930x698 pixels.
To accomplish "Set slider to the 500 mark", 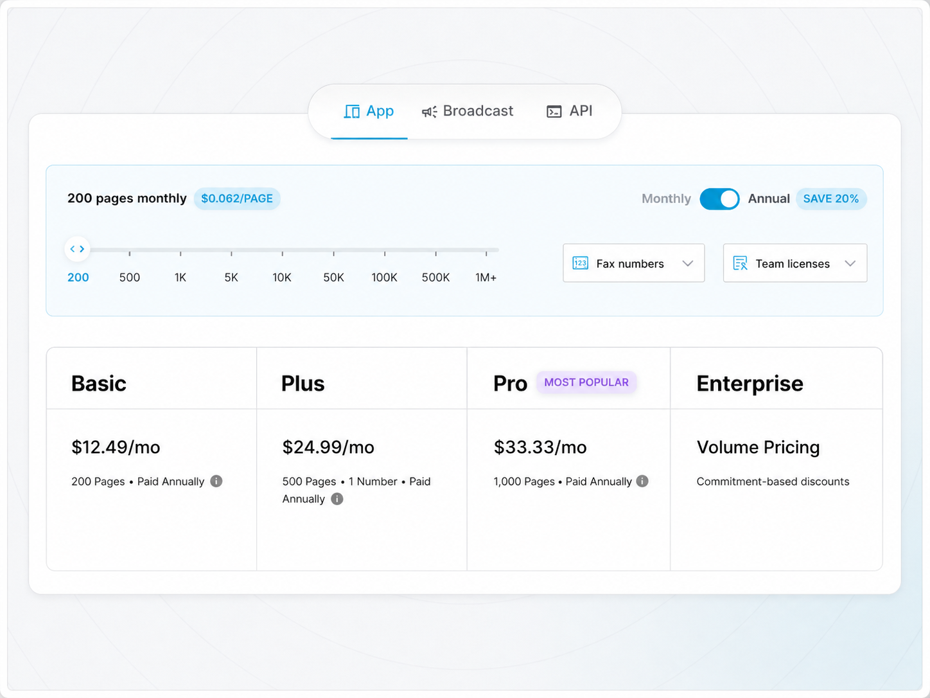I will point(130,277).
